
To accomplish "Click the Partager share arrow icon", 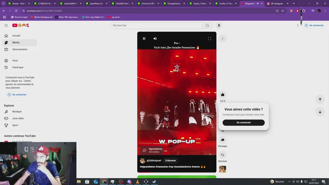I will point(223,140).
